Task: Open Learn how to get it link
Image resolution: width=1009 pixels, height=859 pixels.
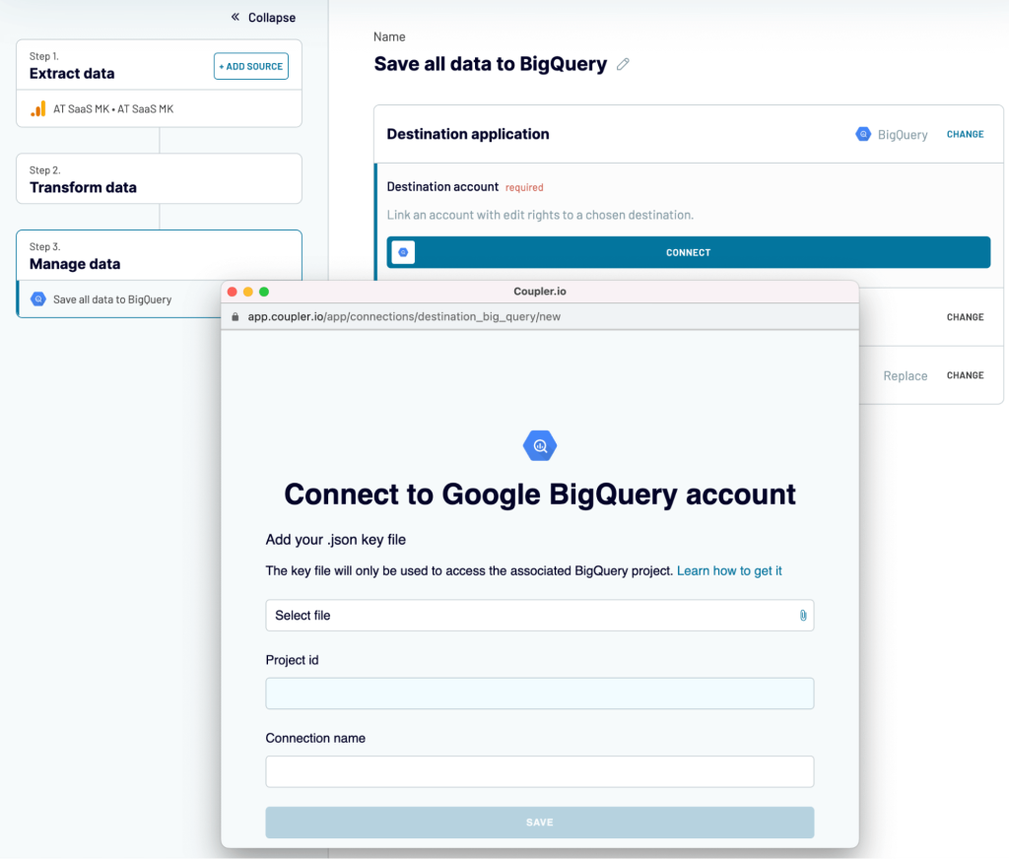Action: coord(729,570)
